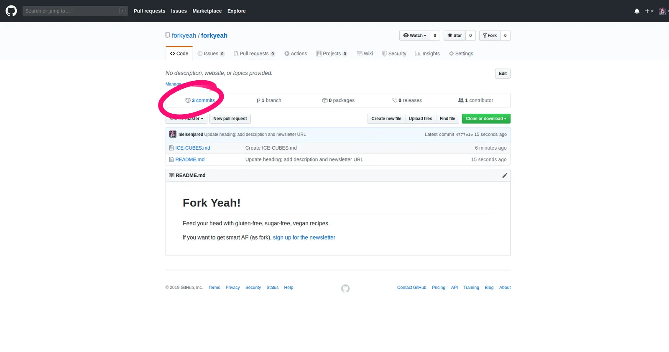Image resolution: width=669 pixels, height=352 pixels.
Task: View the 1 branch list
Action: [269, 100]
